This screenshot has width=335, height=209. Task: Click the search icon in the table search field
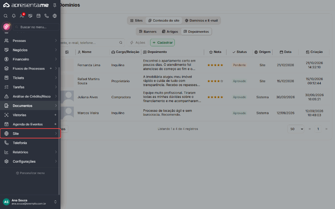[121, 42]
